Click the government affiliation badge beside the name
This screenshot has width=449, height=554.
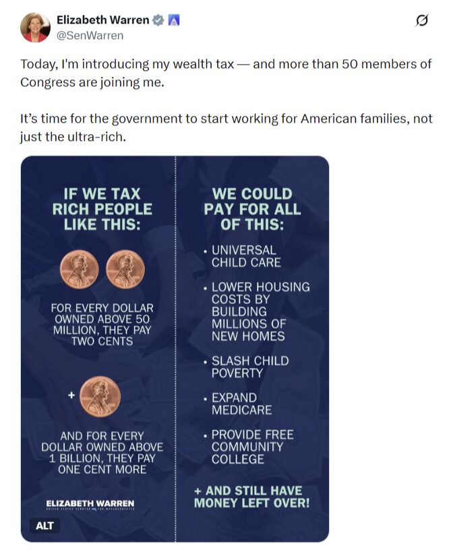click(173, 21)
